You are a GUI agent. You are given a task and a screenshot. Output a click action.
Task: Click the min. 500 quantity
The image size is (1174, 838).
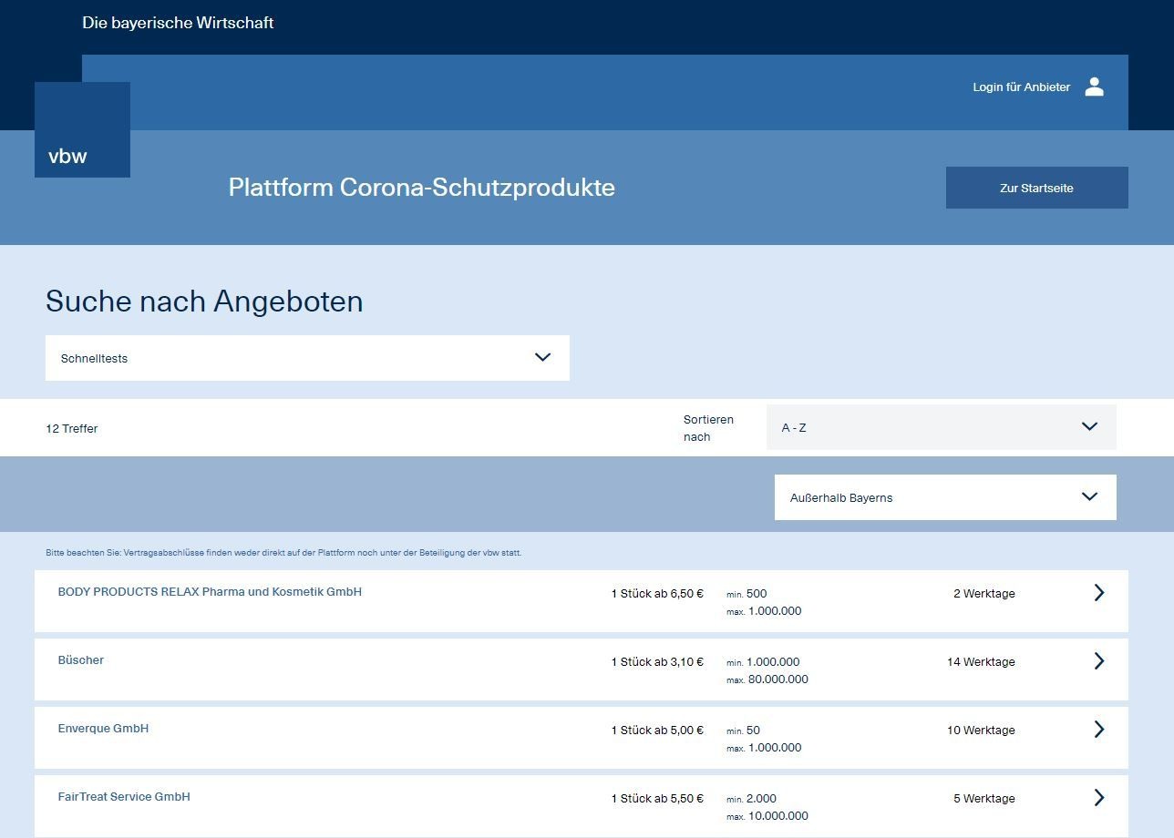click(x=747, y=594)
